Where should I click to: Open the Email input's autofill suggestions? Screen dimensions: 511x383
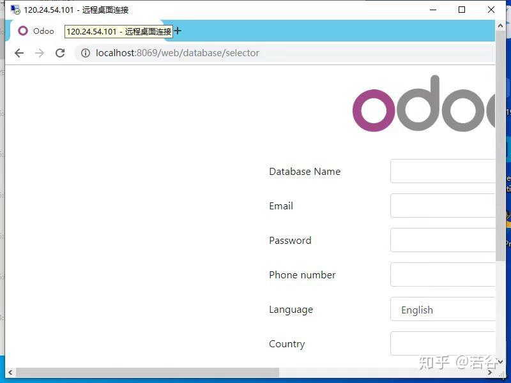coord(442,206)
